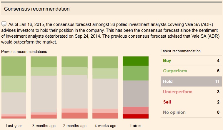Screen dimensions: 223x130
Task: Click the "3 months ago" axis label
Action: coord(44,126)
